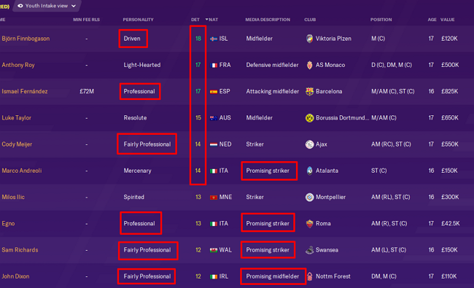Sort the list by DET column header
This screenshot has width=474, height=288.
pyautogui.click(x=195, y=20)
